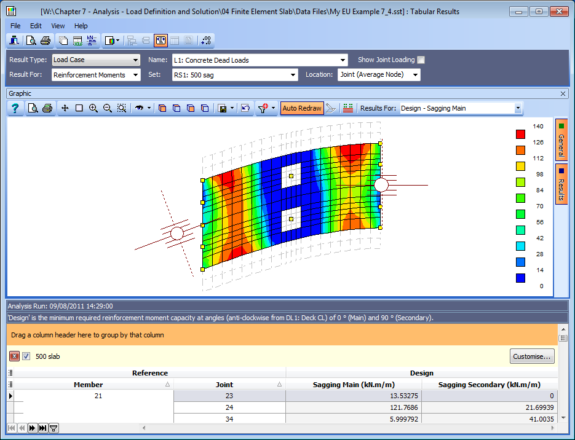Close the Graphic panel with its X
Viewport: 575px width, 440px height.
563,94
